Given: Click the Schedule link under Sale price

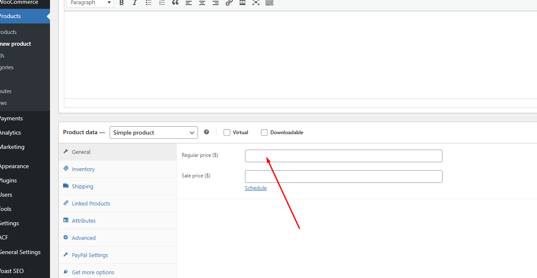Looking at the screenshot, I should coord(255,188).
